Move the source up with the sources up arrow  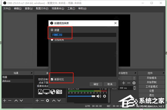54,101
